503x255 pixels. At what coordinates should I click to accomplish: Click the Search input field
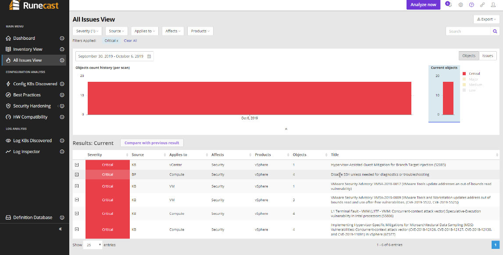pyautogui.click(x=468, y=31)
